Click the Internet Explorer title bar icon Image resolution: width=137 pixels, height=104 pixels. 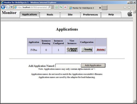2,2
